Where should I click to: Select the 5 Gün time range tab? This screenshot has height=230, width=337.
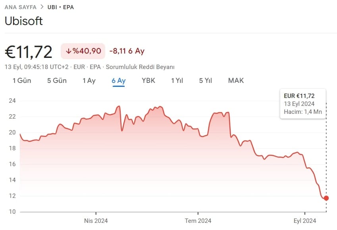point(57,80)
